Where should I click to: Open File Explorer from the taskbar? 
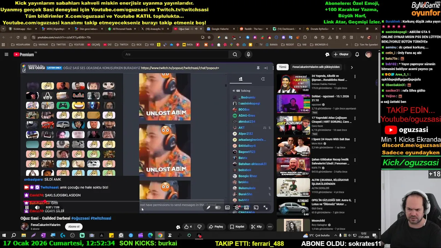click(x=23, y=236)
